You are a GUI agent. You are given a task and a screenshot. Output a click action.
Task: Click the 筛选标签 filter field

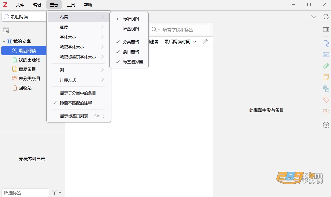(x=25, y=193)
